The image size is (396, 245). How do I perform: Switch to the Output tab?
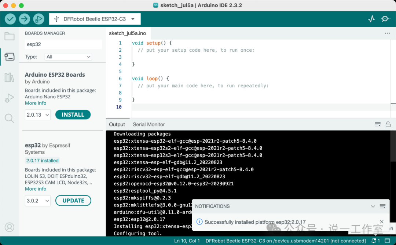click(117, 125)
